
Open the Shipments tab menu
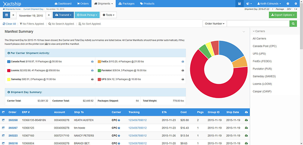[103, 3]
